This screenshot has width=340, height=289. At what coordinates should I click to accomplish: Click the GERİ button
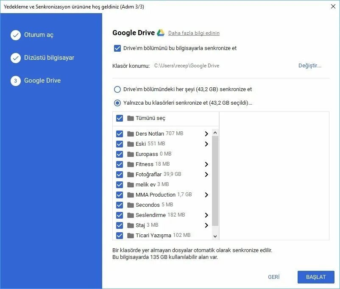coord(273,277)
